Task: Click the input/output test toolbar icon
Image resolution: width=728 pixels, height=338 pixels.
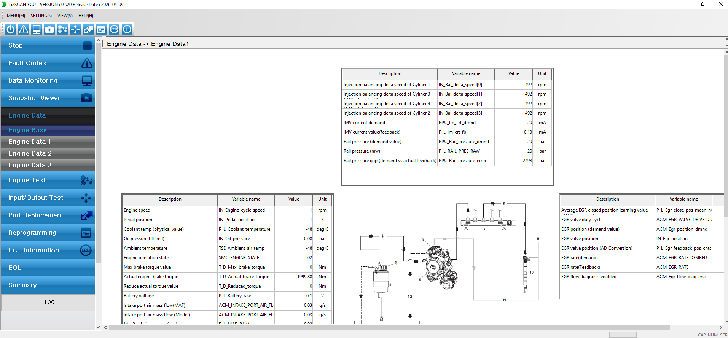Action: coord(75,29)
